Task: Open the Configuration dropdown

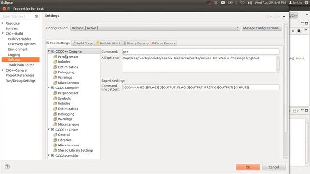Action: tap(155, 28)
